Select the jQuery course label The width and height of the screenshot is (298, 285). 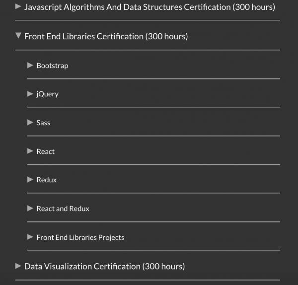coord(47,94)
